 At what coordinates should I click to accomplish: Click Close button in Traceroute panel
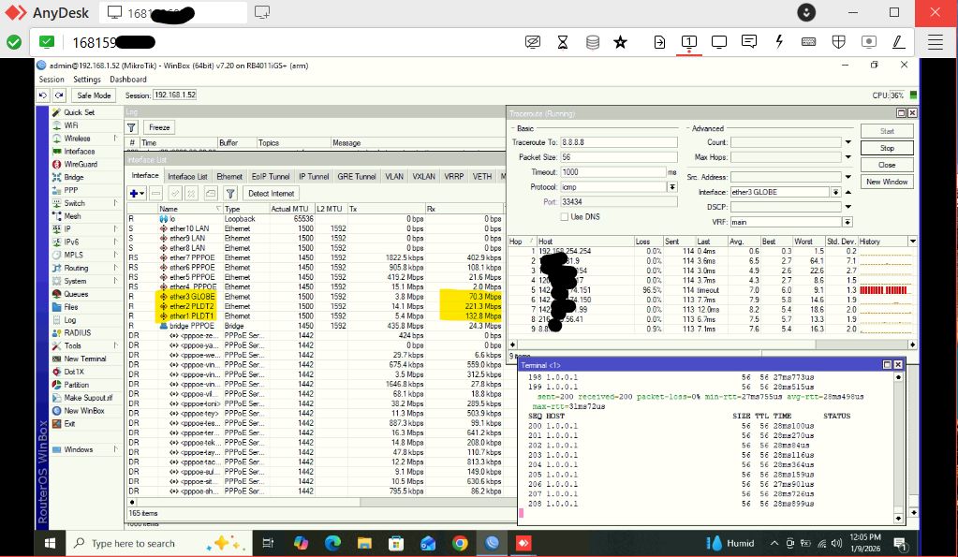tap(887, 165)
